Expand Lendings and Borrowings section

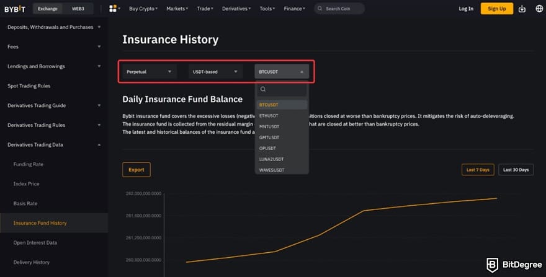[x=54, y=66]
